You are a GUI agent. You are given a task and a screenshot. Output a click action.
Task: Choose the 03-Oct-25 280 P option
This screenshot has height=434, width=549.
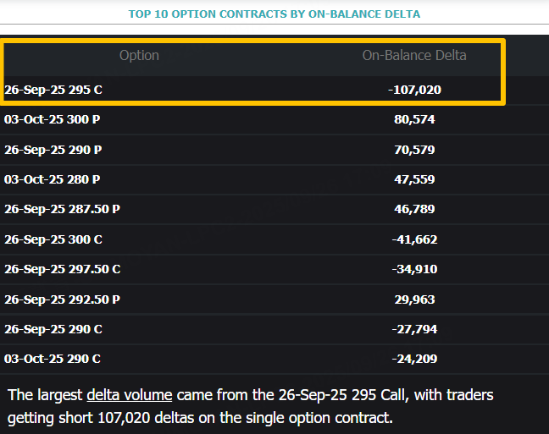coord(53,179)
